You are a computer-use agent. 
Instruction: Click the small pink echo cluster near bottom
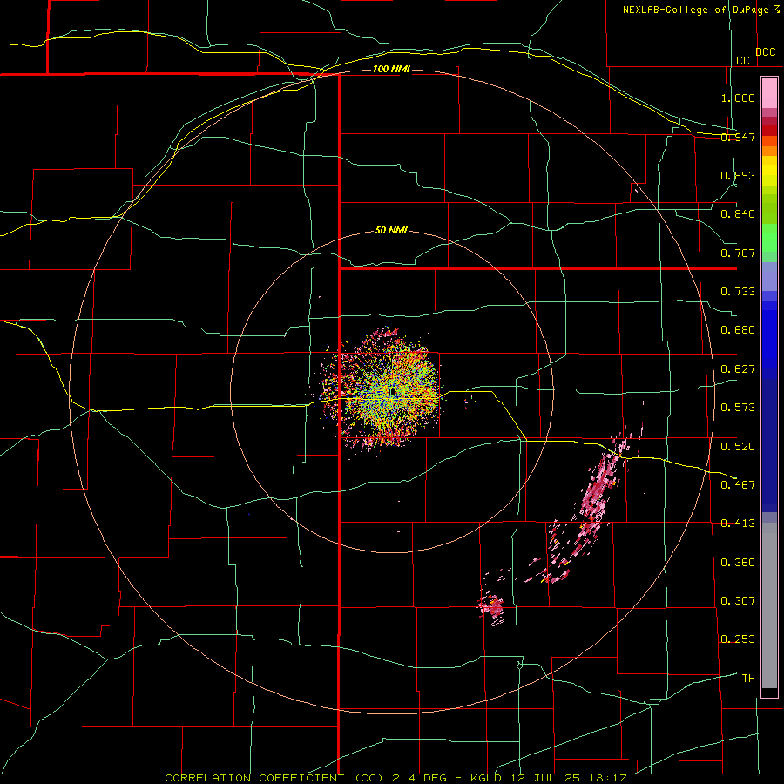491,606
